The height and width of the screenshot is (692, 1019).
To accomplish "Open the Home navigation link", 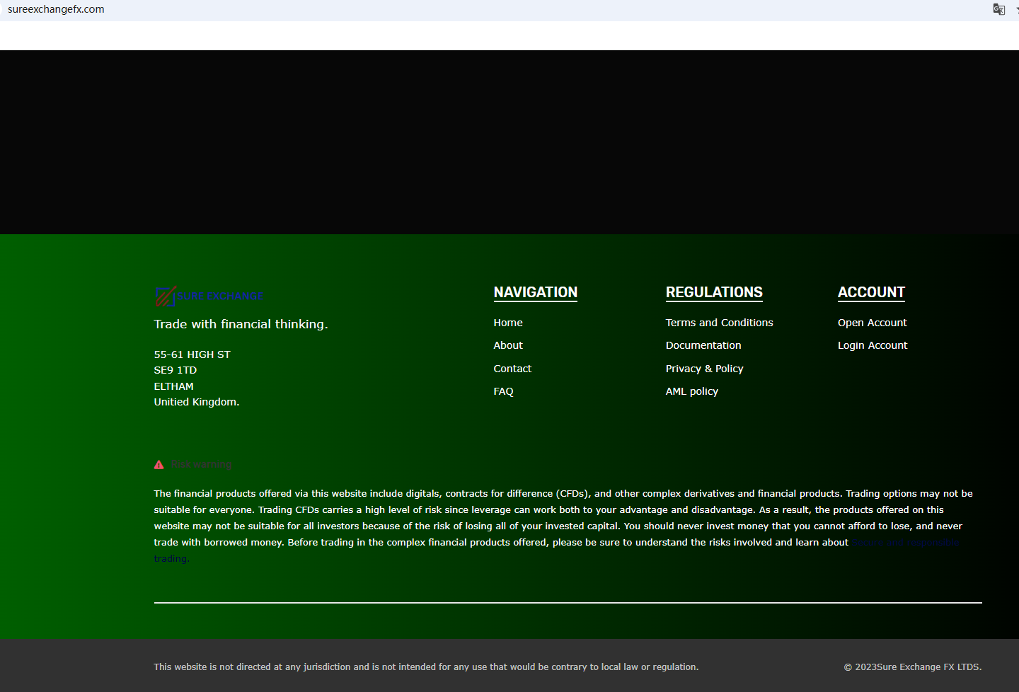I will point(508,323).
